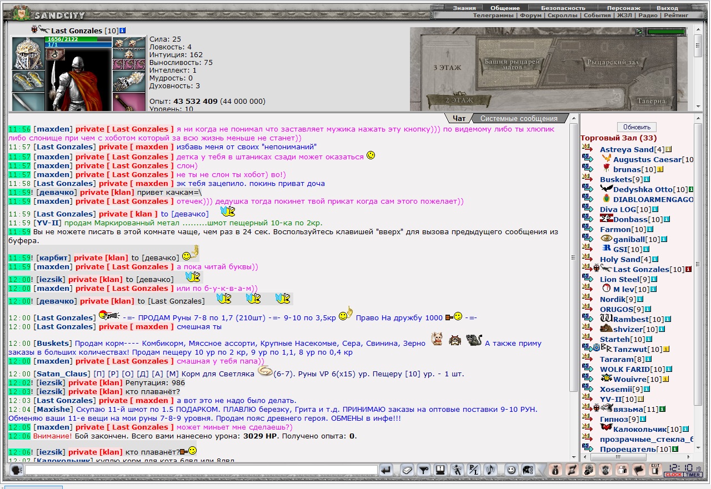Click helmet equipment slot on character

tap(27, 53)
